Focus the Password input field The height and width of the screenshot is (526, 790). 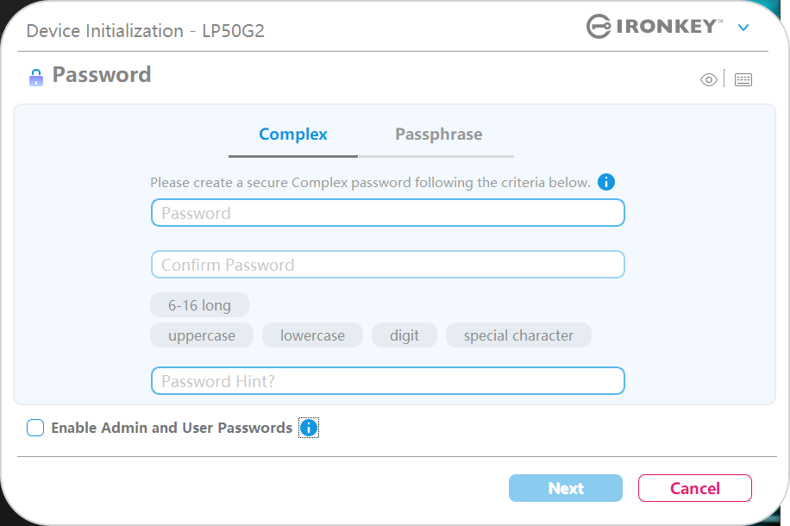(387, 213)
